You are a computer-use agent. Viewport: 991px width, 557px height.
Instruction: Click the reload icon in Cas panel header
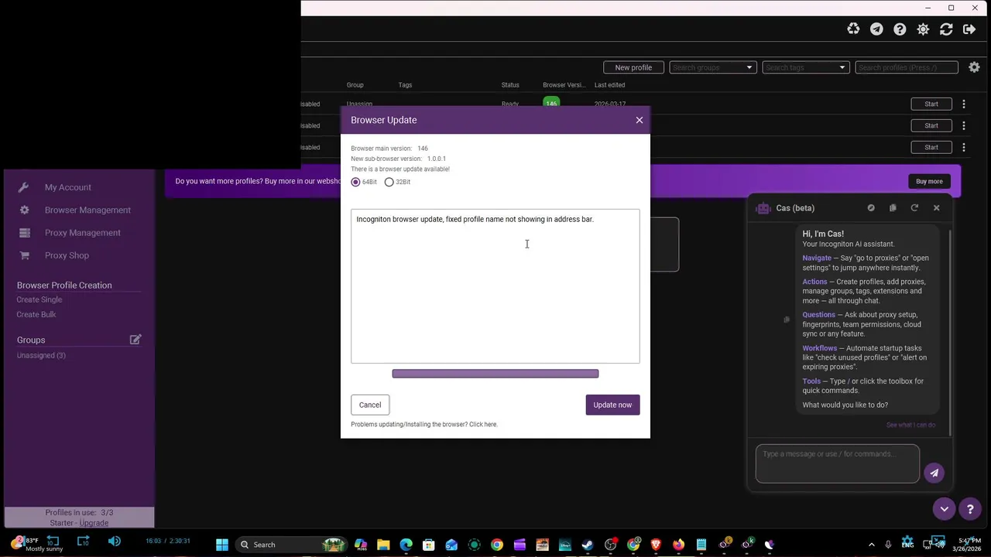(914, 208)
